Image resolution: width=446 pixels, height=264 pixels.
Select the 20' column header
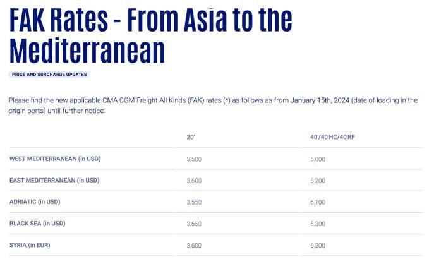pyautogui.click(x=191, y=137)
